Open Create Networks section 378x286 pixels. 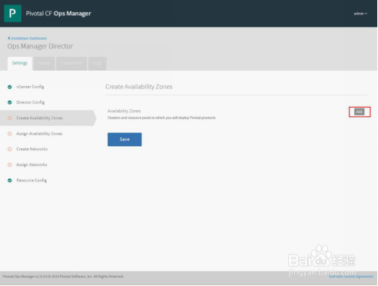click(32, 149)
